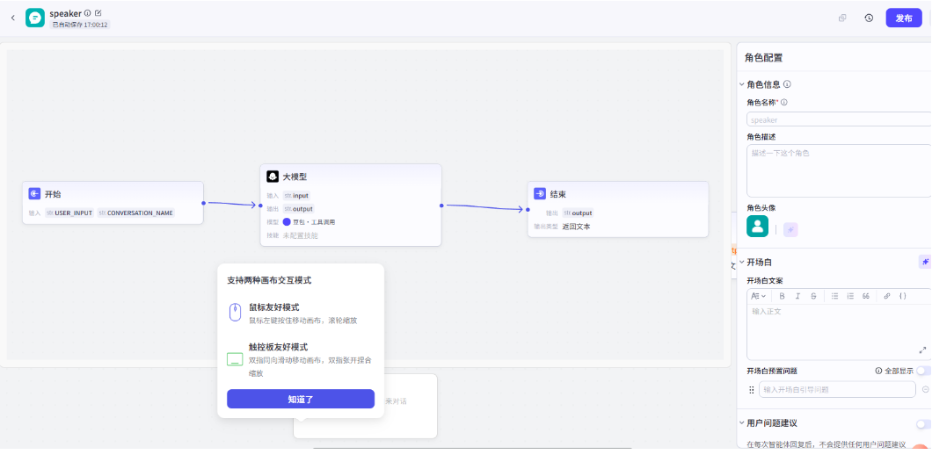Click the duplicate icon near 发布
This screenshot has height=469, width=932.
842,18
